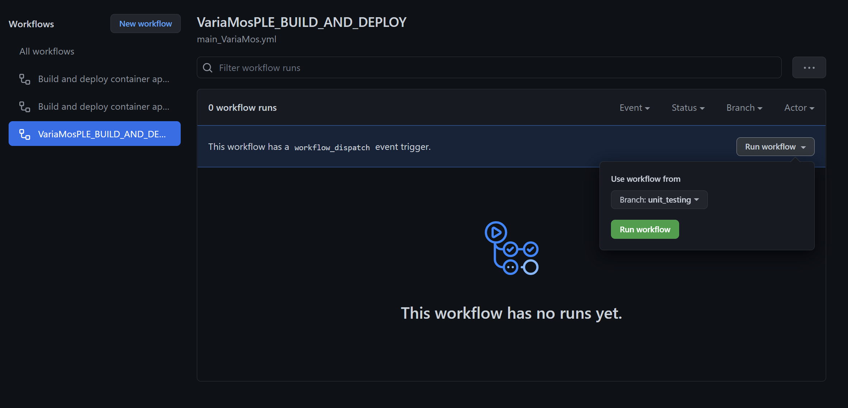848x408 pixels.
Task: Select VariaMosPLE_BUILD_AND_DE... workflow item
Action: pos(102,134)
